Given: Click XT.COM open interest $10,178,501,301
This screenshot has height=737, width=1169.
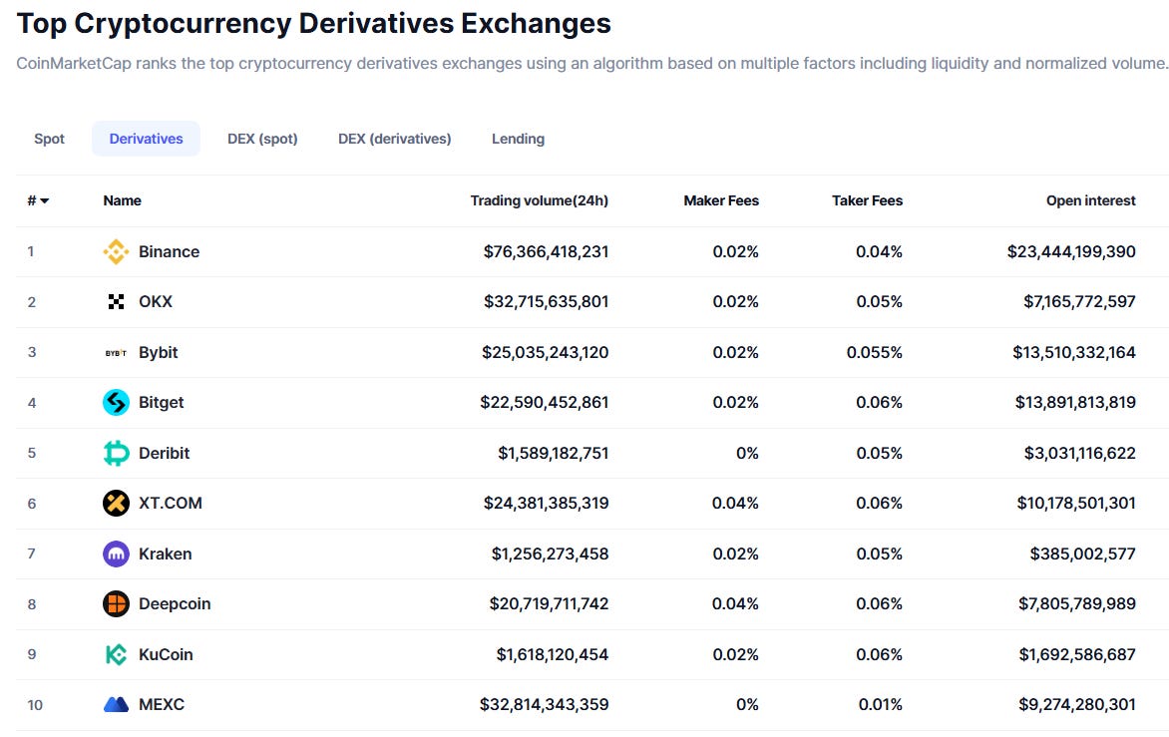Looking at the screenshot, I should tap(1076, 503).
